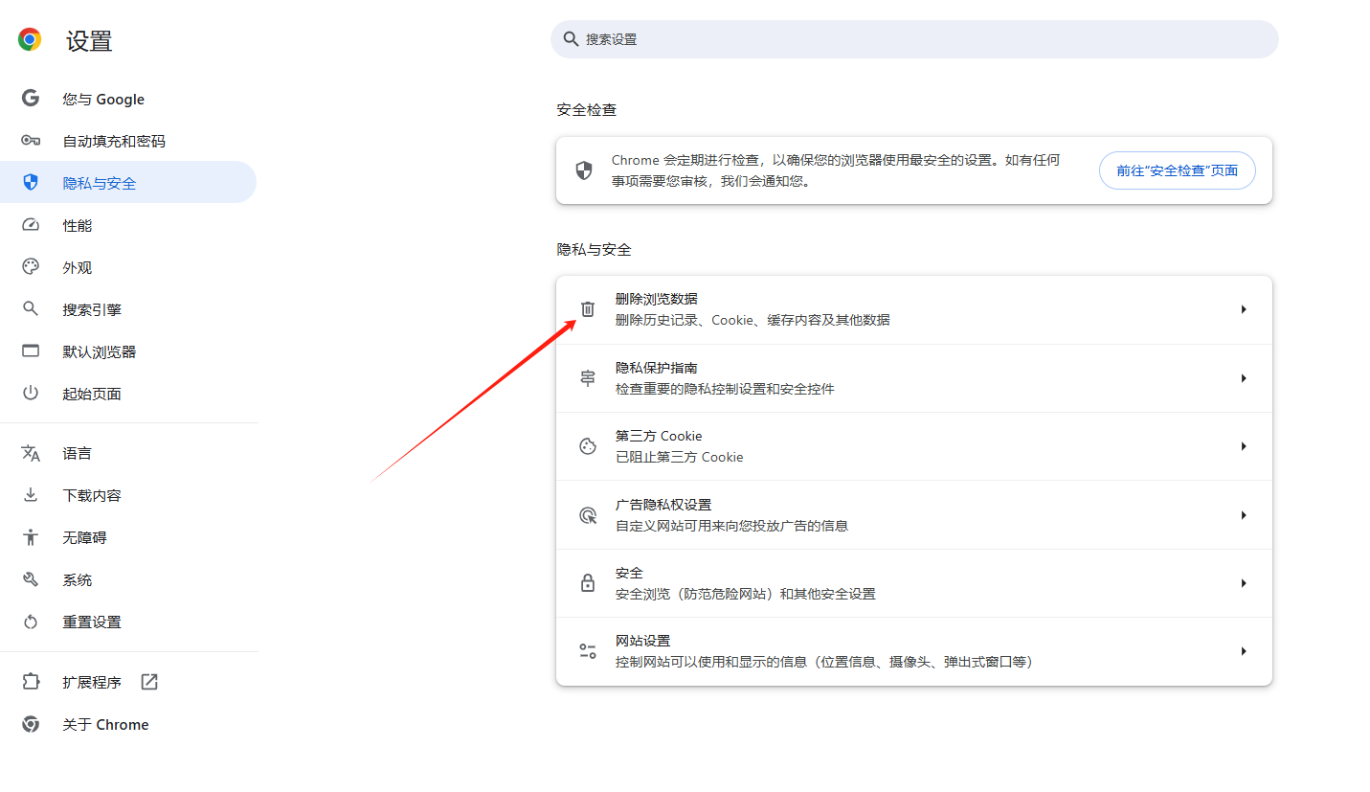The image size is (1370, 792).
Task: Open 关于 Chrome in the sidebar
Action: [128, 724]
